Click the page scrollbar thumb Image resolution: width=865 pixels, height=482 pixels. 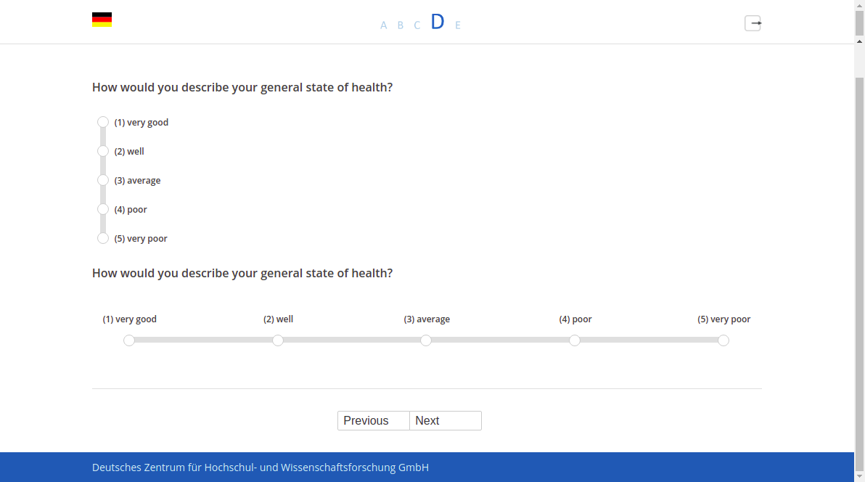(859, 273)
